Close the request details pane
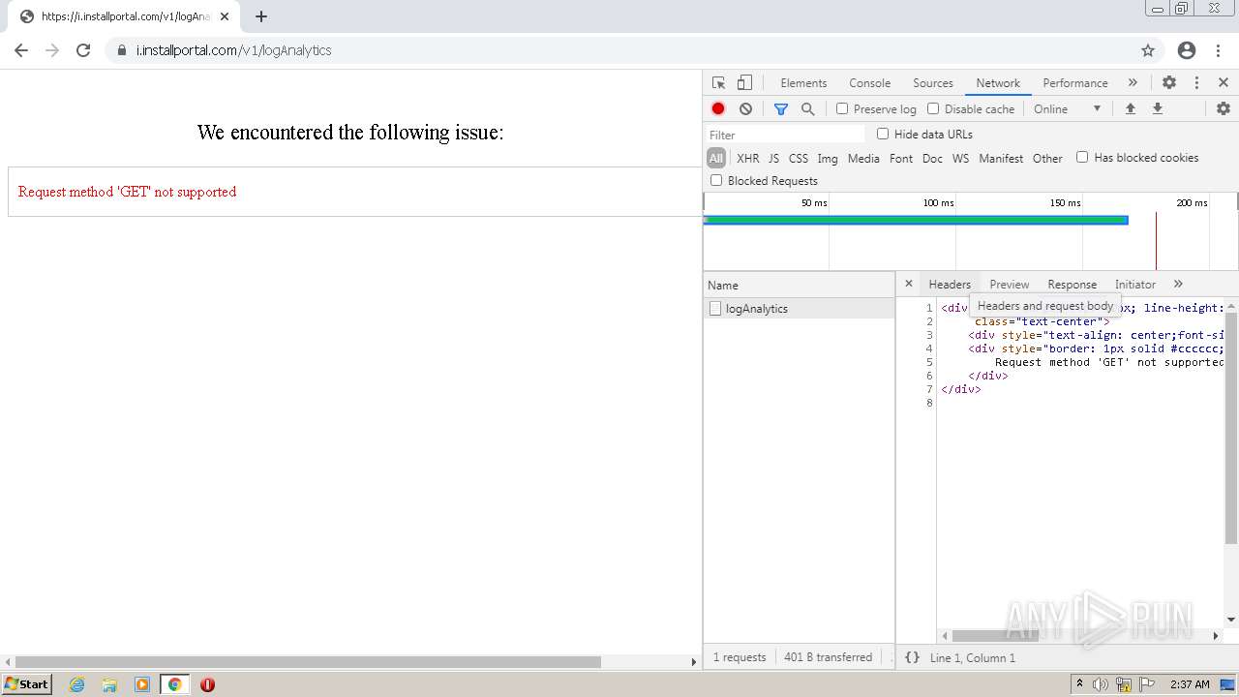 pyautogui.click(x=908, y=284)
